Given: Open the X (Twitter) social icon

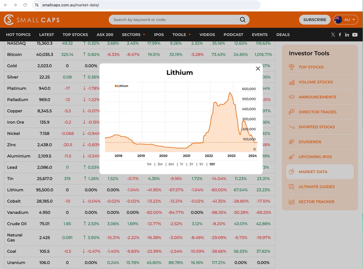Looking at the screenshot, I should coord(333,34).
